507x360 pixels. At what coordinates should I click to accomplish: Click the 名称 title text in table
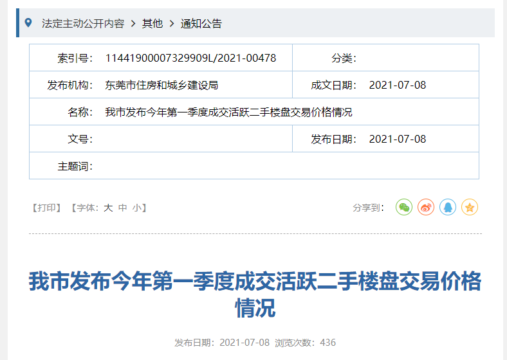pos(228,112)
